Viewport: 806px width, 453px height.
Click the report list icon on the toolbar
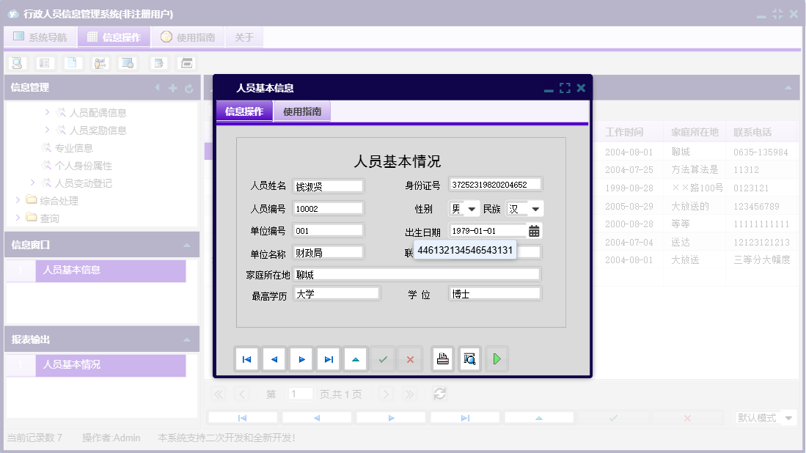[45, 63]
